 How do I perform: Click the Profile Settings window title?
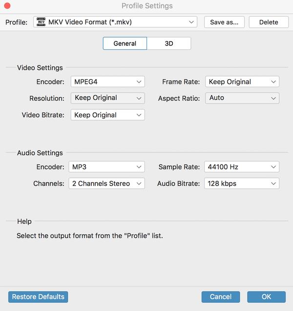(x=147, y=6)
